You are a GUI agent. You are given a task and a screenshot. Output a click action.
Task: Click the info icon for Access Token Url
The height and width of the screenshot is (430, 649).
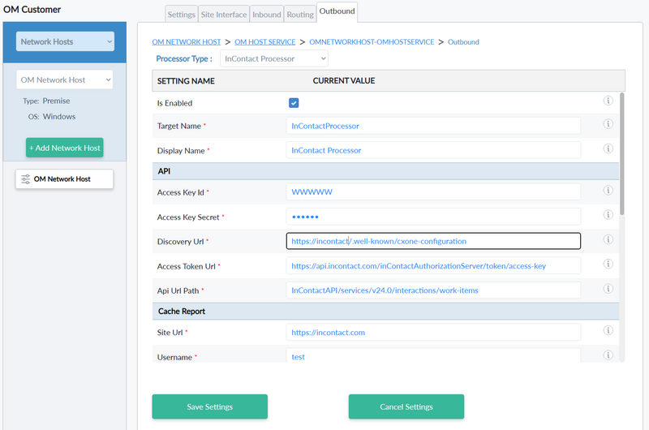(x=608, y=264)
